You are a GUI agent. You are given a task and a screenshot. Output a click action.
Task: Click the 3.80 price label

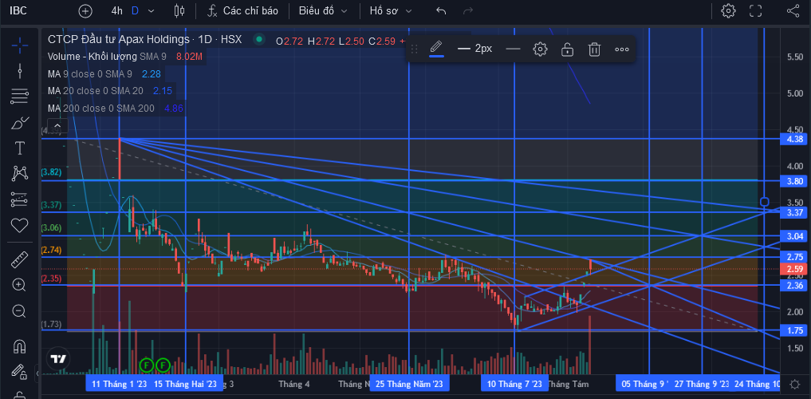(794, 180)
